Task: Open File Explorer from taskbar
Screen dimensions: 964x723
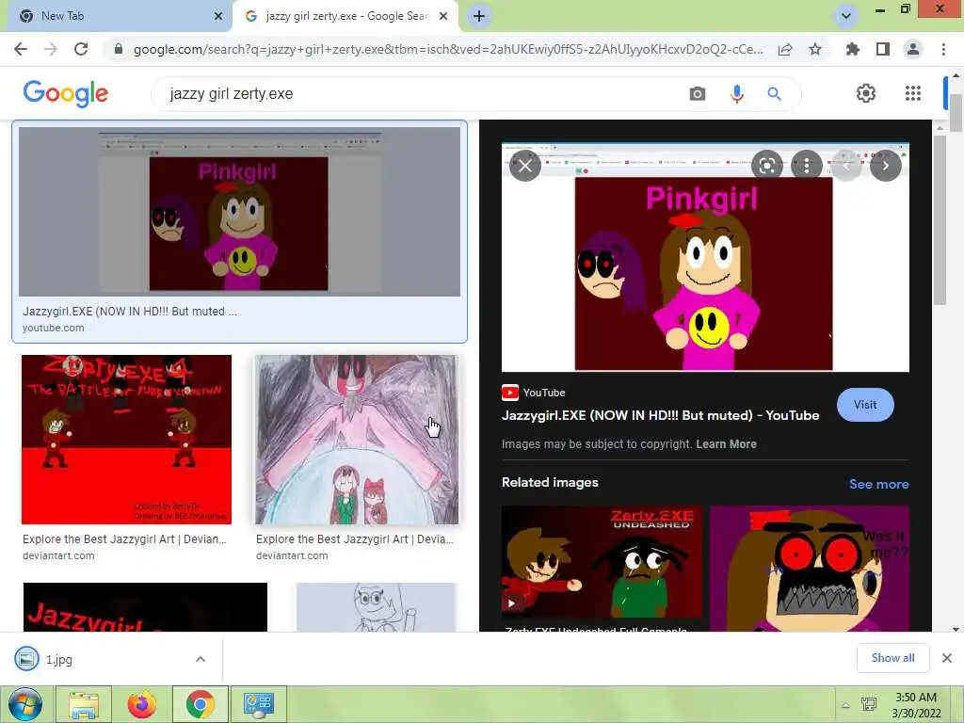Action: tap(84, 704)
